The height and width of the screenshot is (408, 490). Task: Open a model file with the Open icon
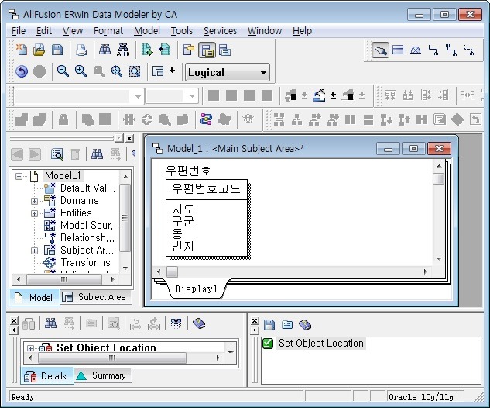tap(39, 50)
